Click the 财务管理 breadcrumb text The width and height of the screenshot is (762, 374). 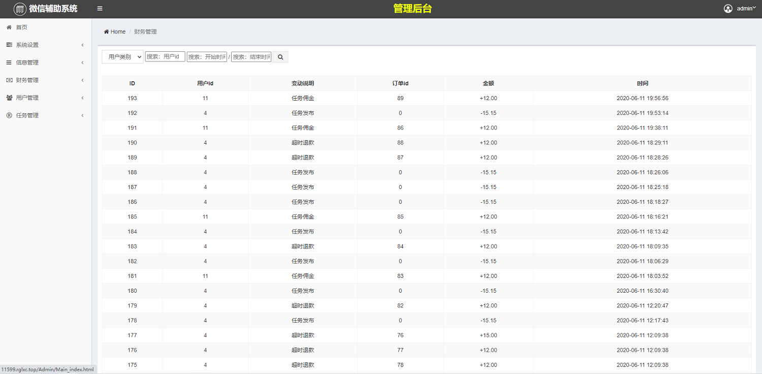tap(145, 32)
